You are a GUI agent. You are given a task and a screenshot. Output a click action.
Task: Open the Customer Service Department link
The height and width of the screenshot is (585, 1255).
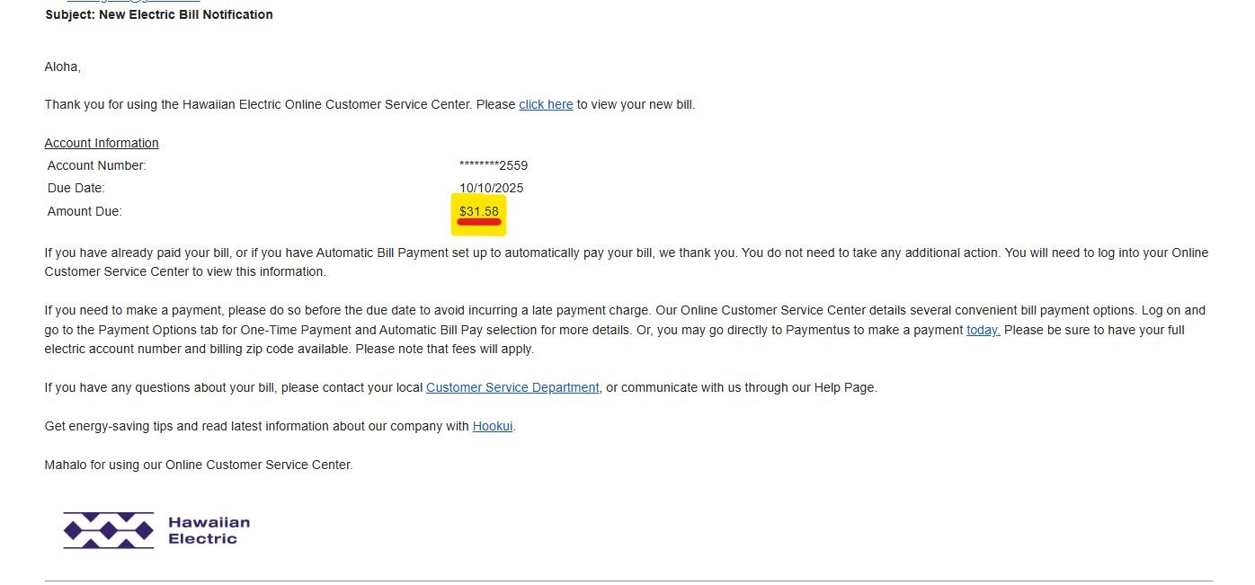point(512,387)
